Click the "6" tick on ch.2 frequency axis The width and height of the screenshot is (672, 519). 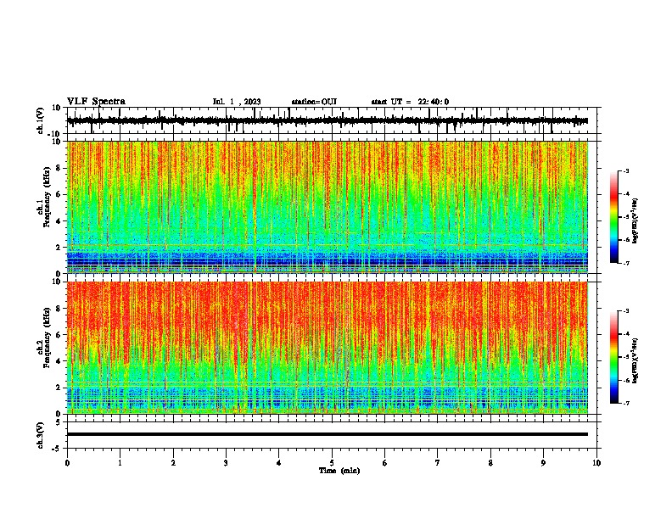(x=59, y=335)
